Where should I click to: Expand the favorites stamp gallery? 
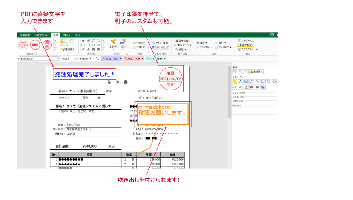(55, 49)
